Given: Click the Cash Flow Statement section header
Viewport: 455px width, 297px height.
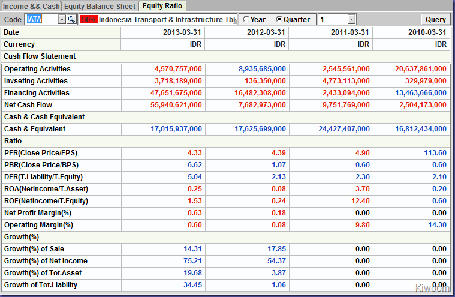Looking at the screenshot, I should 40,56.
